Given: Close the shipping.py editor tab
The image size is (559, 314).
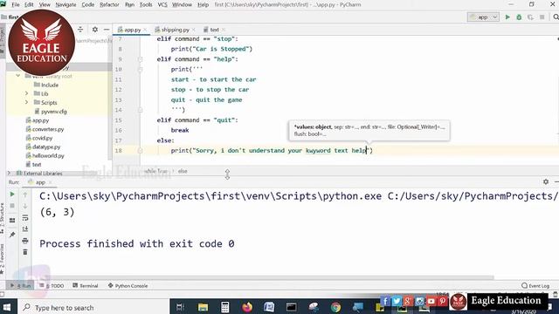Looking at the screenshot, I should coord(194,30).
